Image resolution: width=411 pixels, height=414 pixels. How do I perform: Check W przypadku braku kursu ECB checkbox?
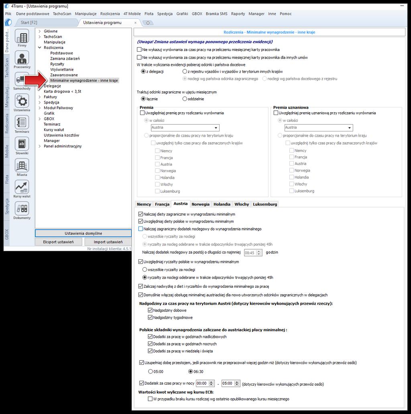tap(150, 399)
